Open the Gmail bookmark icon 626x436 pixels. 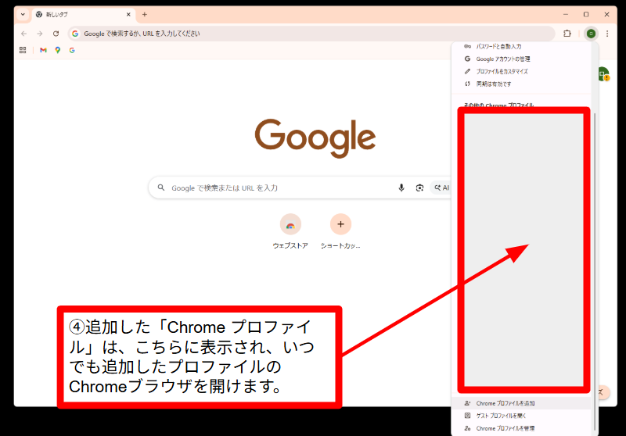point(43,50)
